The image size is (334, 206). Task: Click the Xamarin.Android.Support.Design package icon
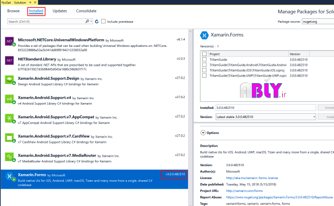coord(9,80)
